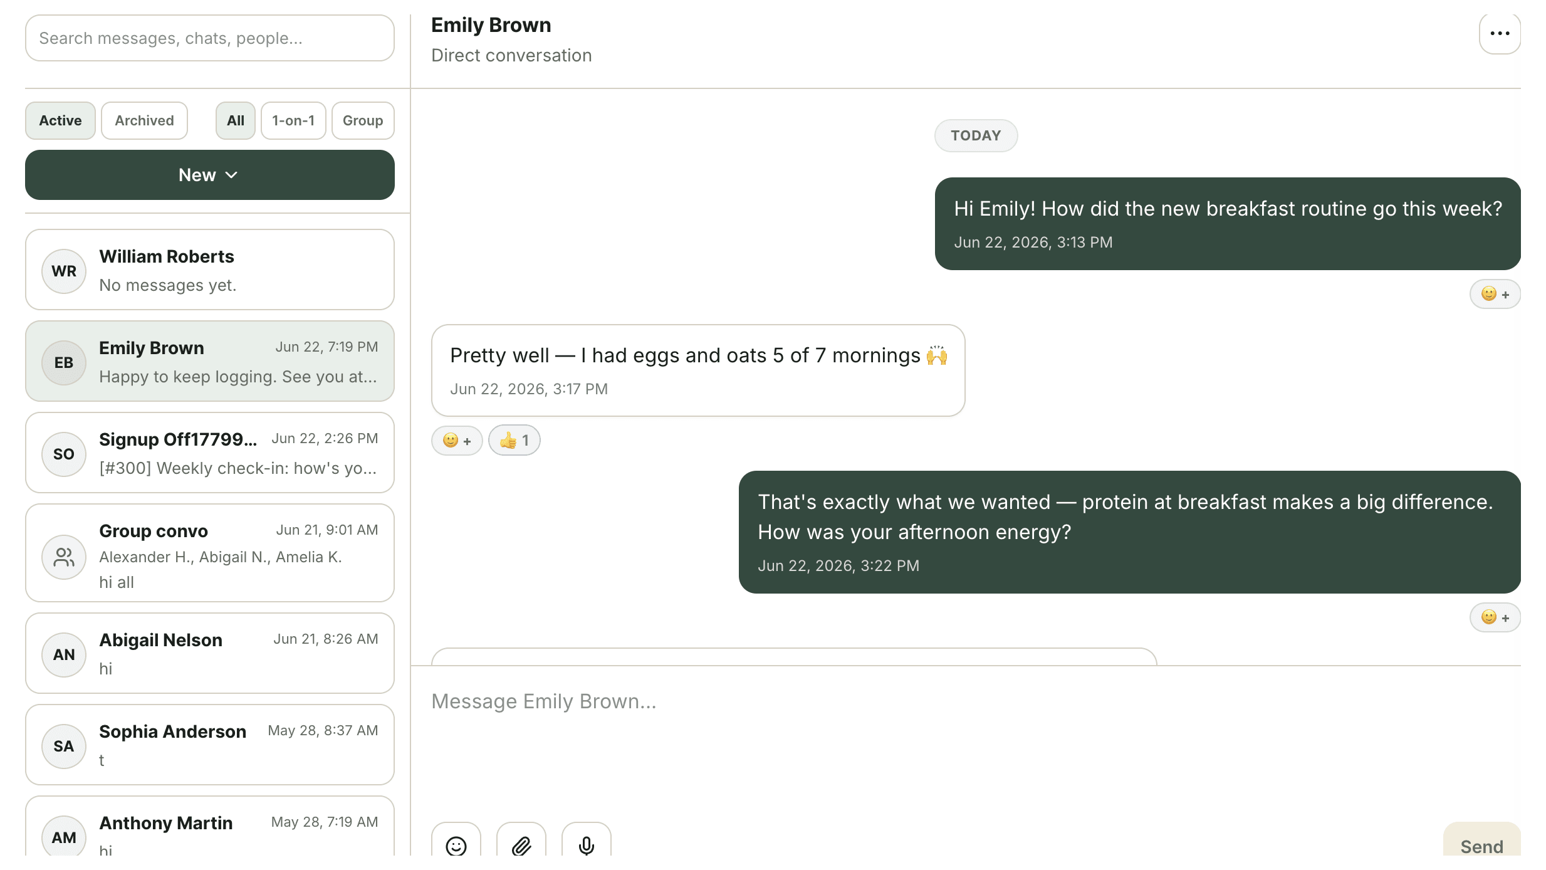The height and width of the screenshot is (870, 1546).
Task: Filter to 1-on-1 conversations
Action: 293,120
